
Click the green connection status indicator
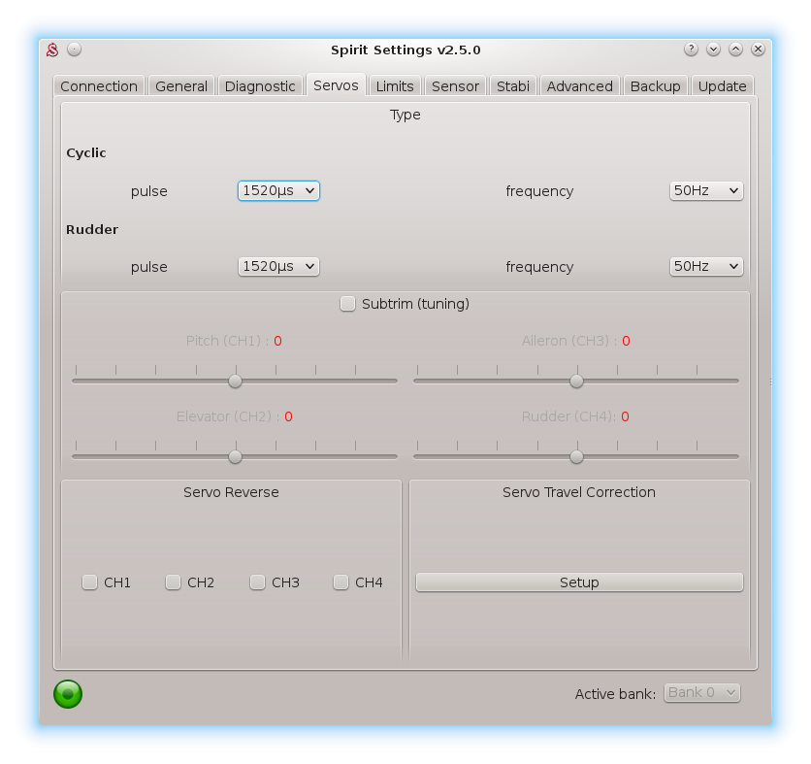pyautogui.click(x=68, y=693)
